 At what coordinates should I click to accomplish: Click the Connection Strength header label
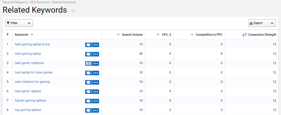[262, 35]
